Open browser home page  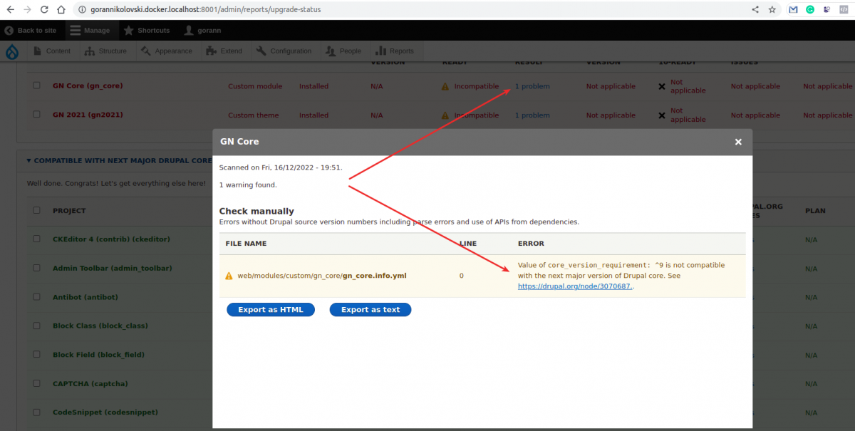click(61, 10)
